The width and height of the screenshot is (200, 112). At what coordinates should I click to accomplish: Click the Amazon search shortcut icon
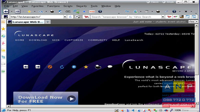coord(182,17)
